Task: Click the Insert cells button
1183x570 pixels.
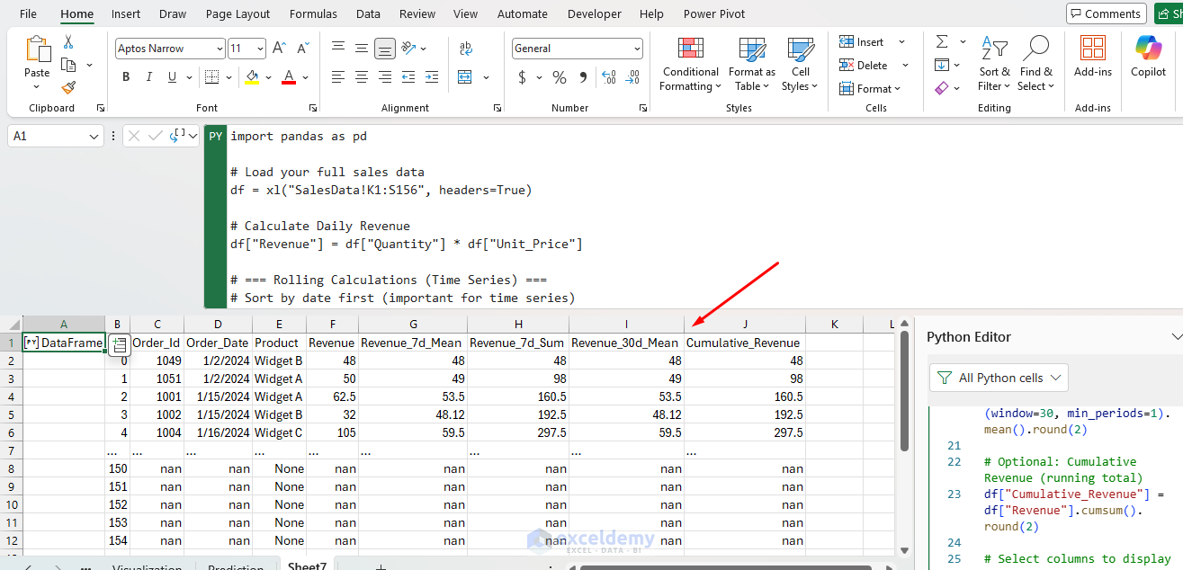Action: click(x=863, y=42)
